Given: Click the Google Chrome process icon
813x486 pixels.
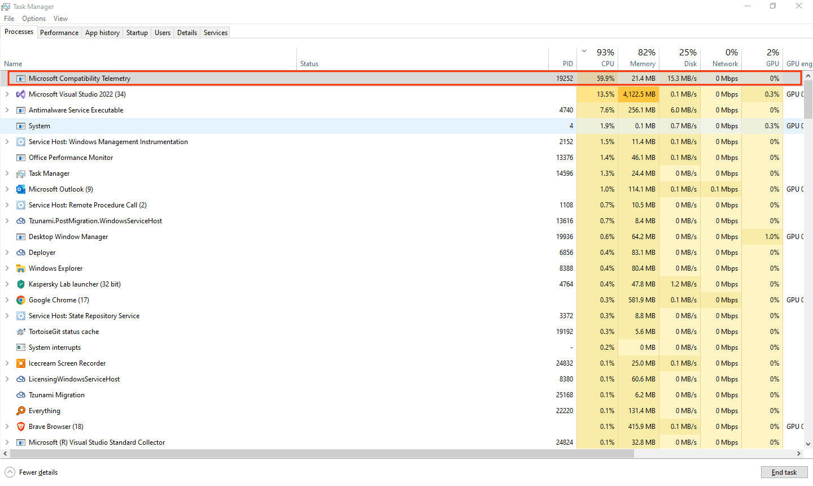Looking at the screenshot, I should coord(21,300).
